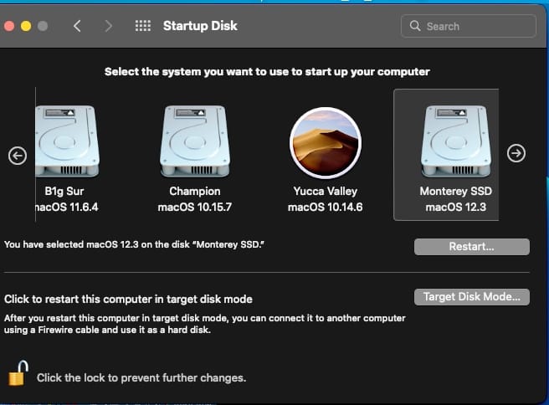The width and height of the screenshot is (549, 405).
Task: Click "Click to restart this computer in target disk mode"
Action: coord(129,300)
